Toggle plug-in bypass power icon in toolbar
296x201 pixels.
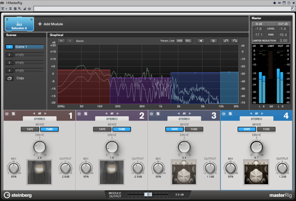click(29, 9)
